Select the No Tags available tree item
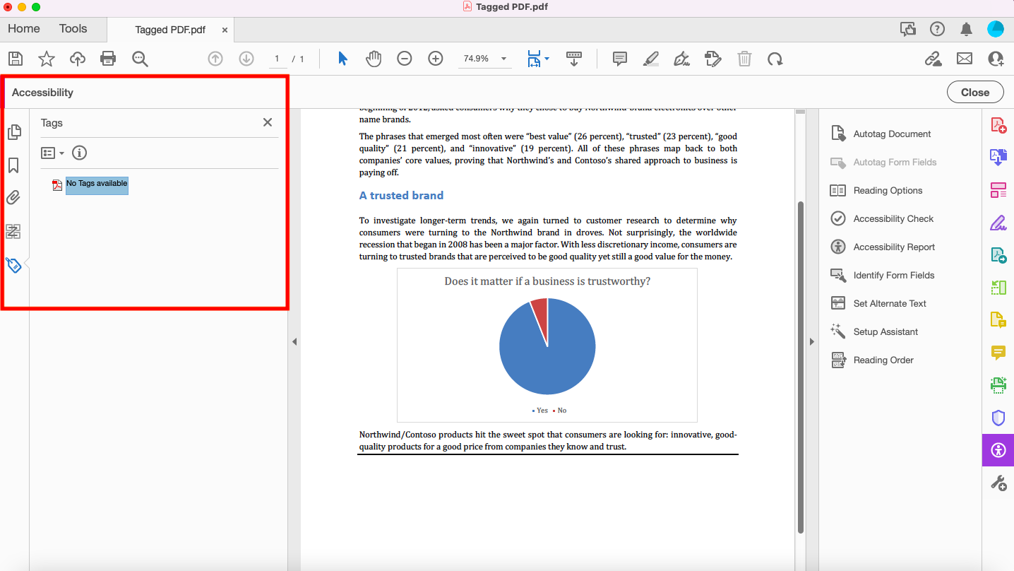Image resolution: width=1014 pixels, height=571 pixels. coord(96,184)
